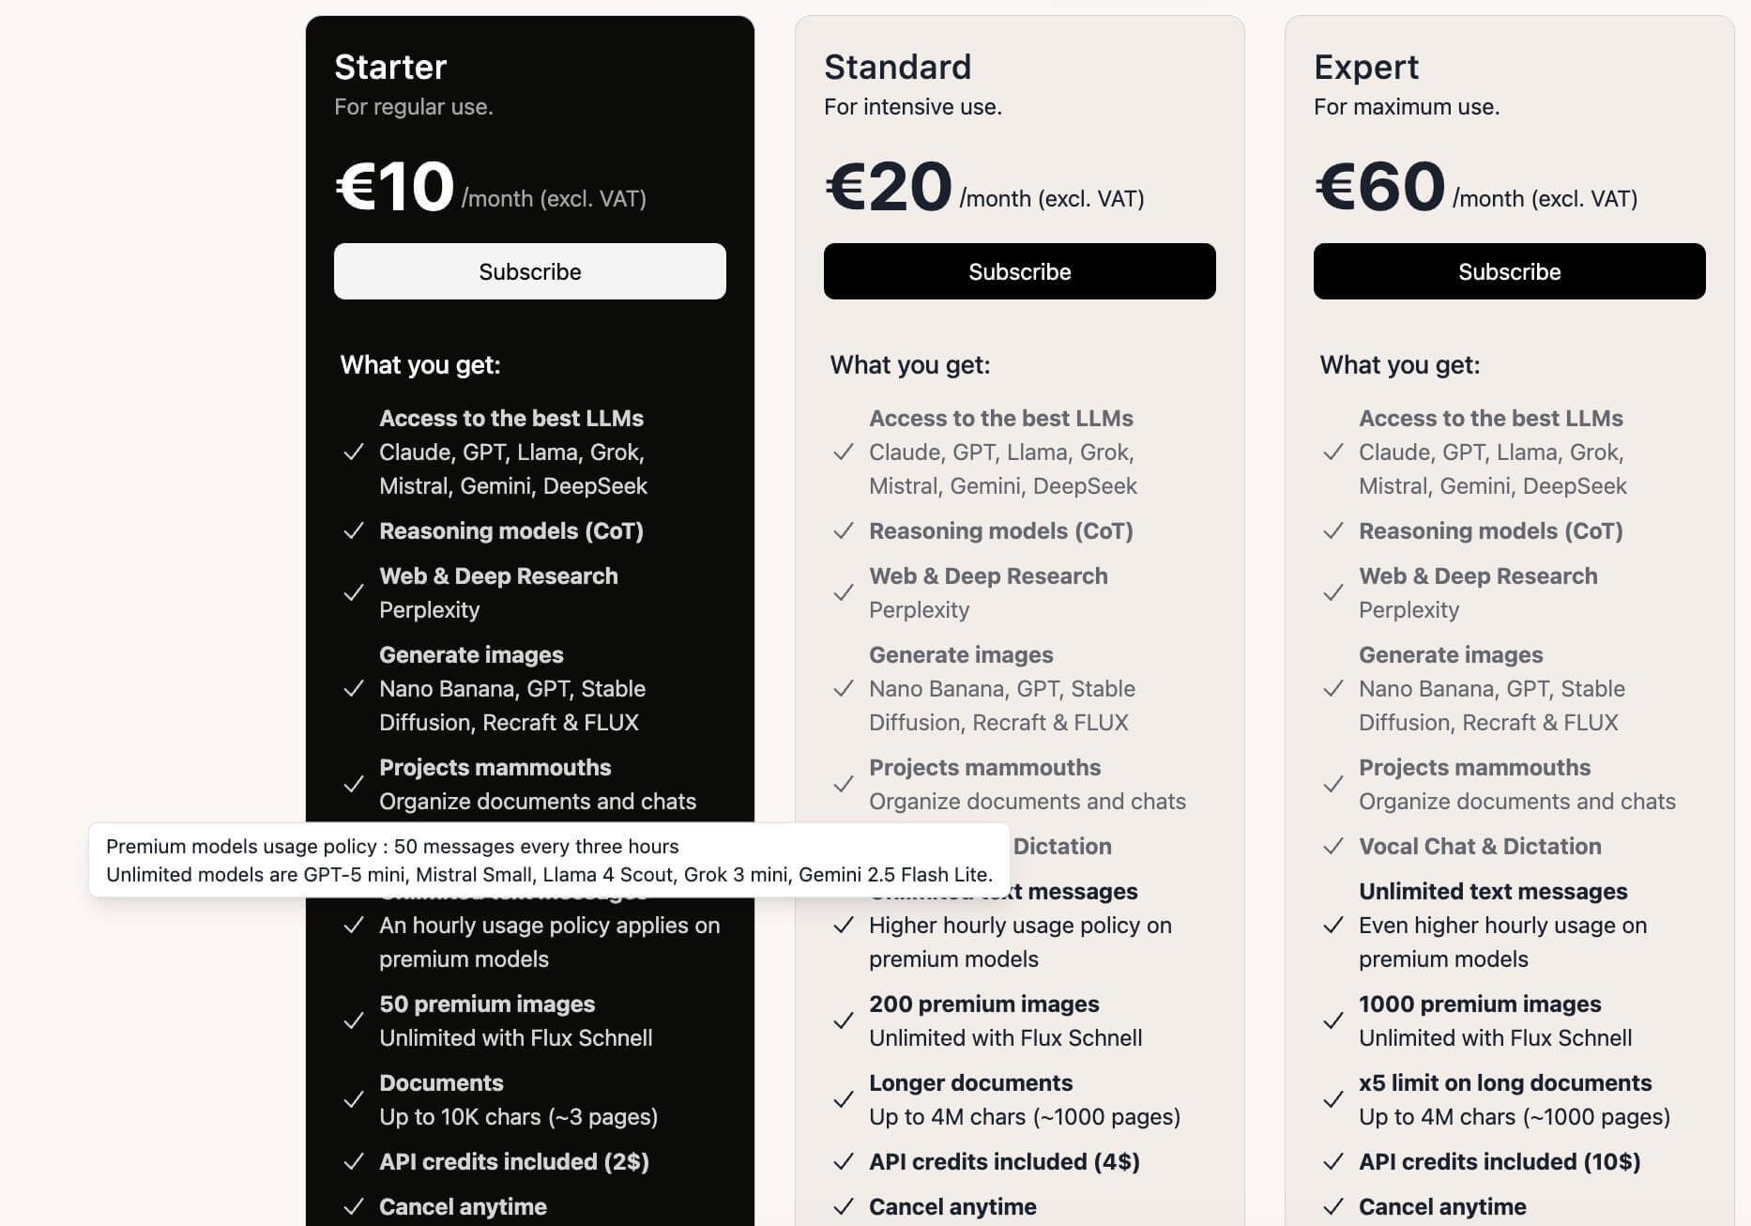The image size is (1751, 1226).
Task: Click Expert's 1000 premium images feature
Action: coord(1480,1004)
